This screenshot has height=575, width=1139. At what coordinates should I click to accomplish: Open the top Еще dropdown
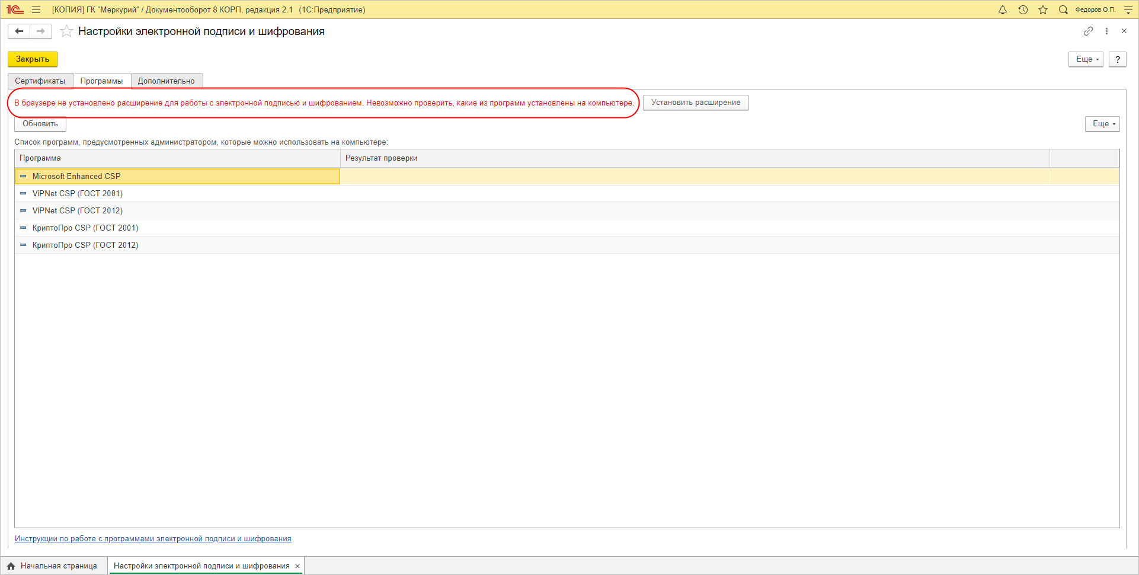(1086, 59)
